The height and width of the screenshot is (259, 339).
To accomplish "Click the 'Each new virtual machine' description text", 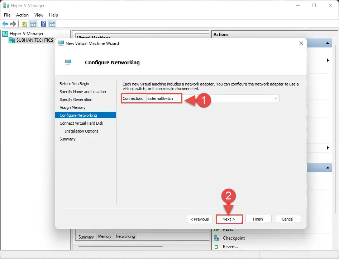I will (x=211, y=86).
